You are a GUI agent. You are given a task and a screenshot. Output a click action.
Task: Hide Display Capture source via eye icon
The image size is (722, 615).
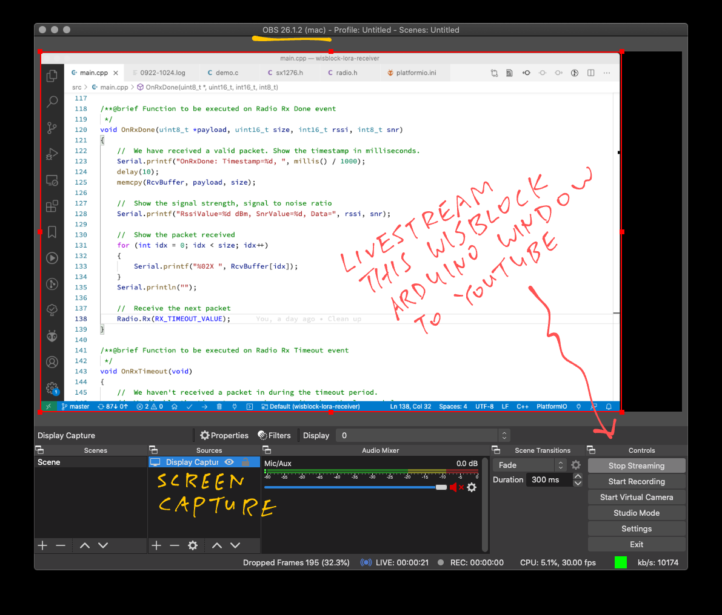(x=229, y=462)
